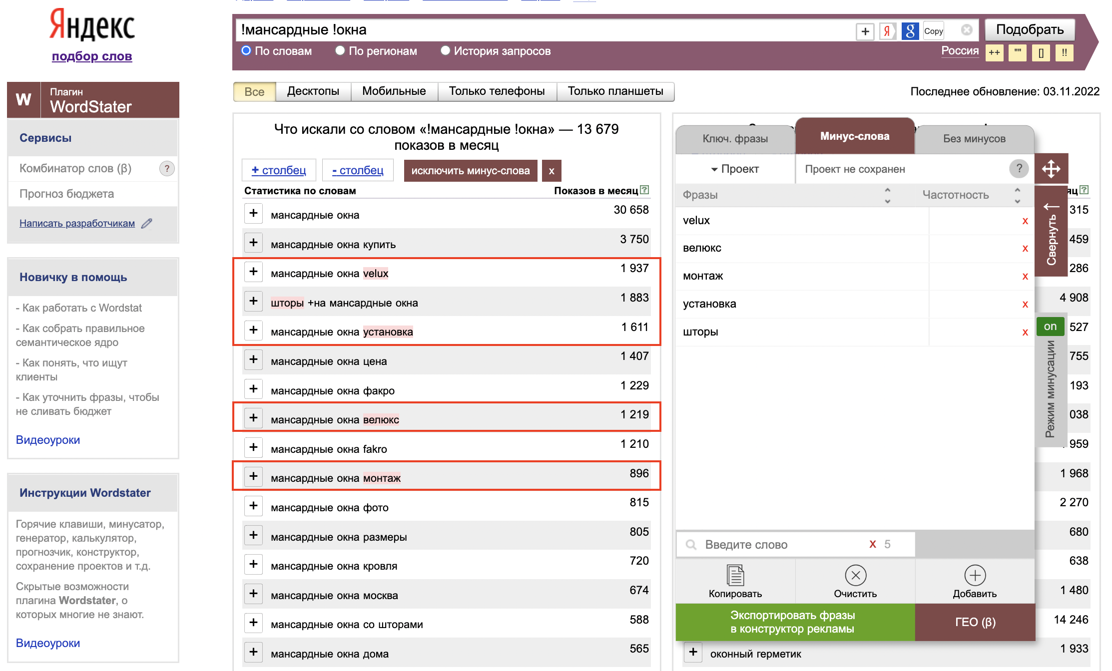Click the ГЕО (β) button
The image size is (1112, 671).
[x=975, y=622]
